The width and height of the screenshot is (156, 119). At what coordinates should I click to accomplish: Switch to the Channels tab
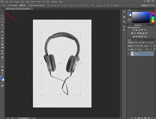click(135, 40)
